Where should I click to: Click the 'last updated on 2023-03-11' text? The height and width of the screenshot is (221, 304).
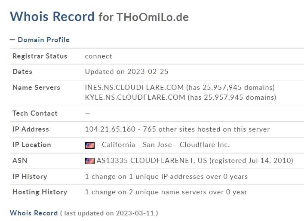pyautogui.click(x=109, y=213)
